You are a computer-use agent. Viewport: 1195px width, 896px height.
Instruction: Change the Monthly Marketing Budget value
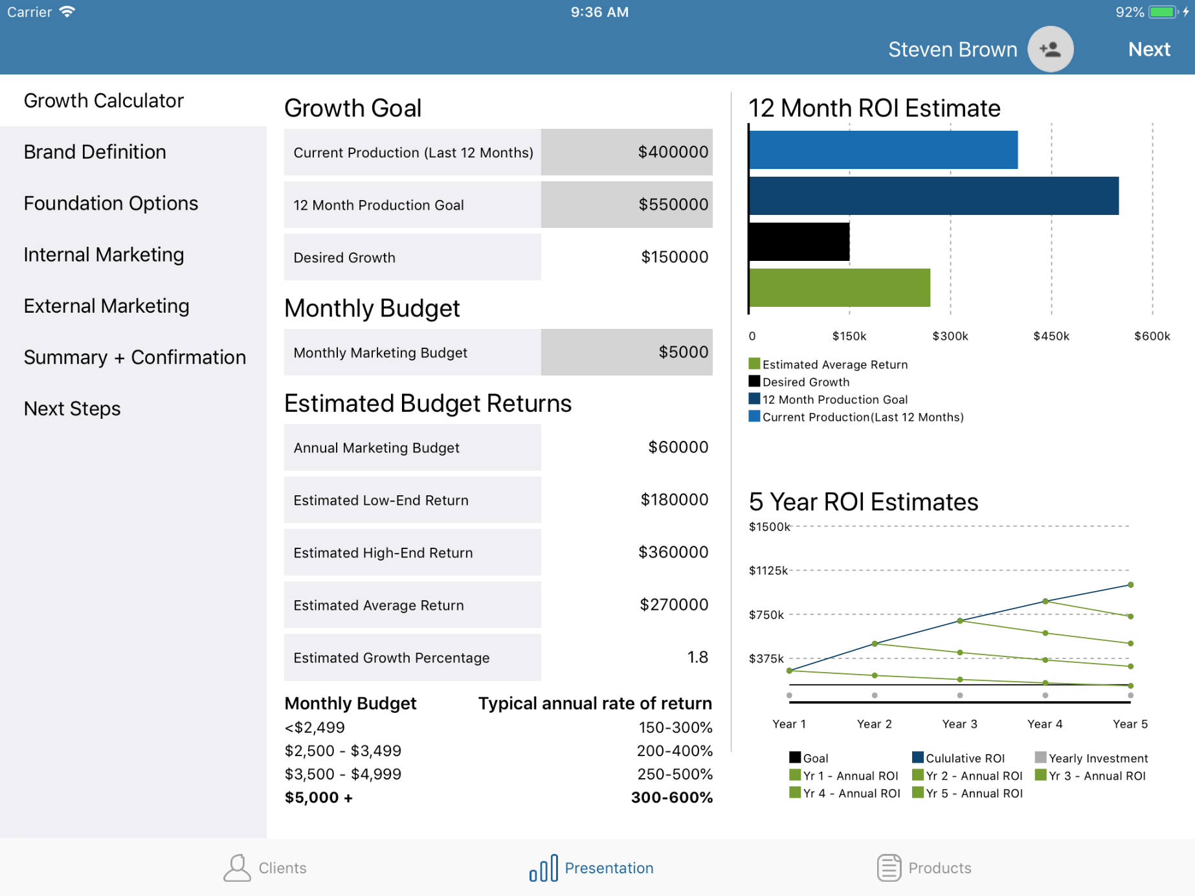626,352
